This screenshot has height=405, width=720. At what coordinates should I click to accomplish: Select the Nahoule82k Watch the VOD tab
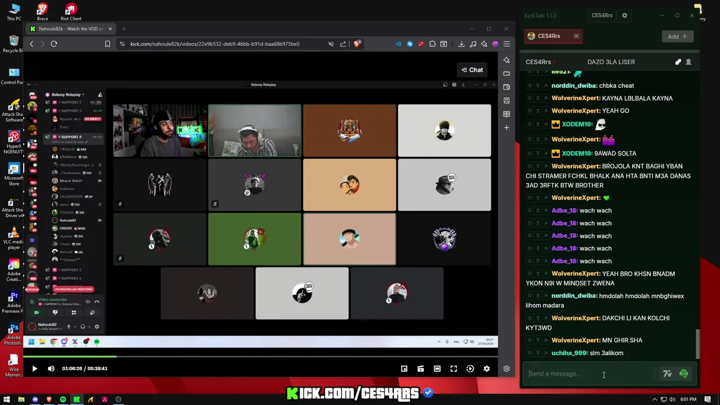pyautogui.click(x=70, y=29)
